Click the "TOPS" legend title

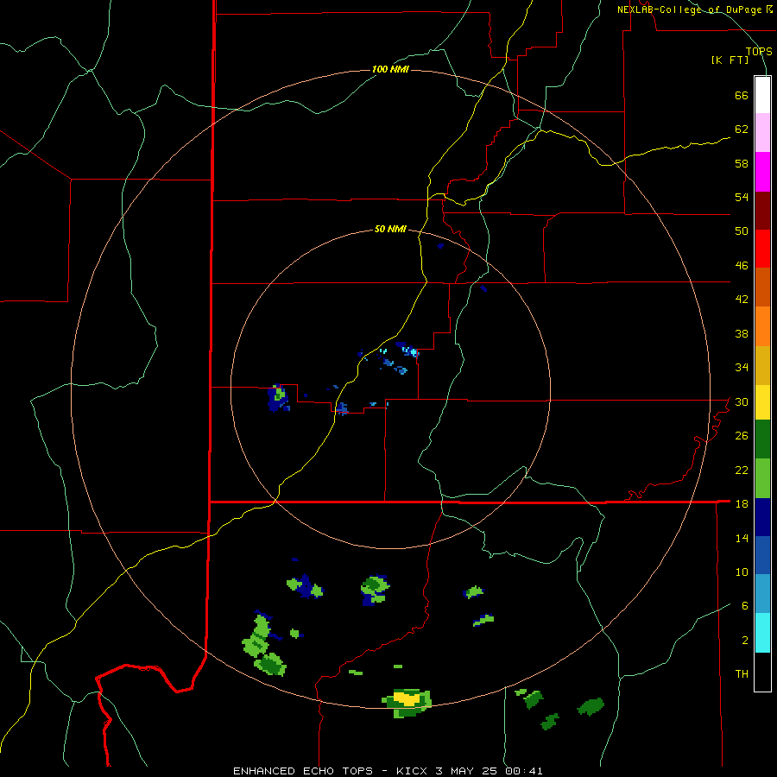(x=759, y=52)
